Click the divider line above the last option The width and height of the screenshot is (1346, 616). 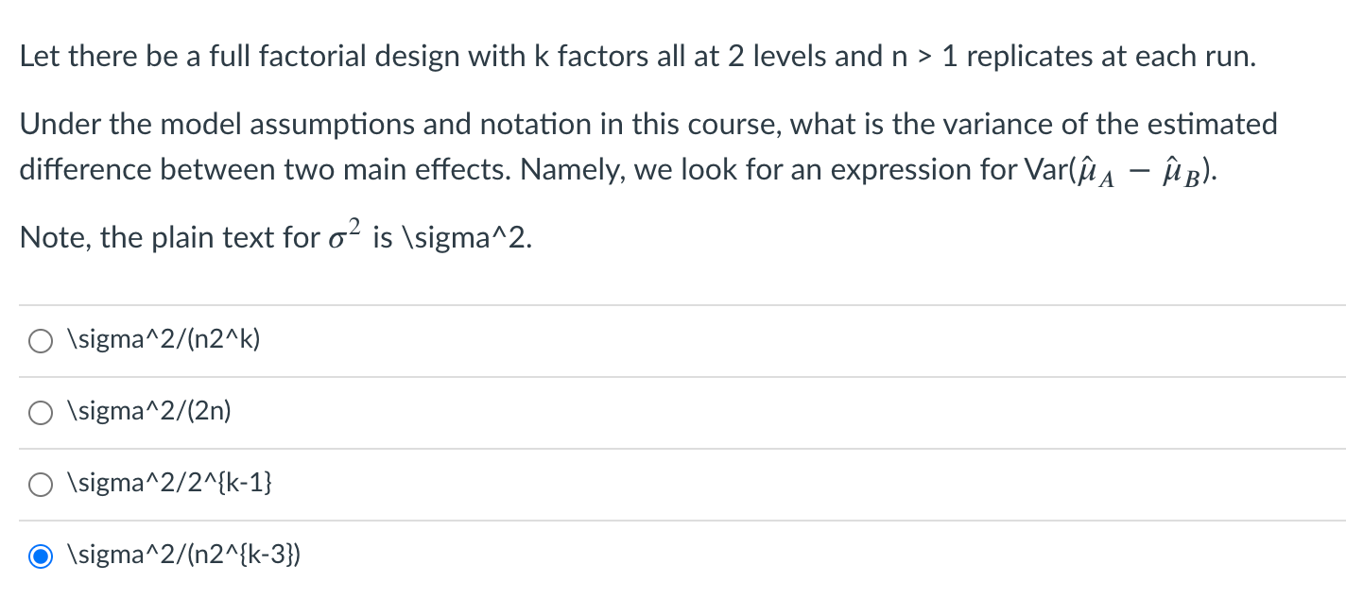click(662, 519)
